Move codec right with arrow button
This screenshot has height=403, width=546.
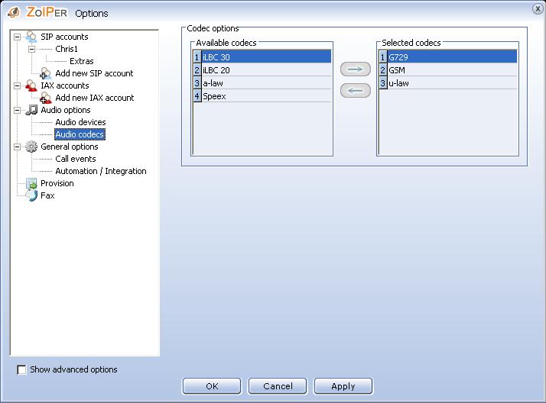pos(355,69)
